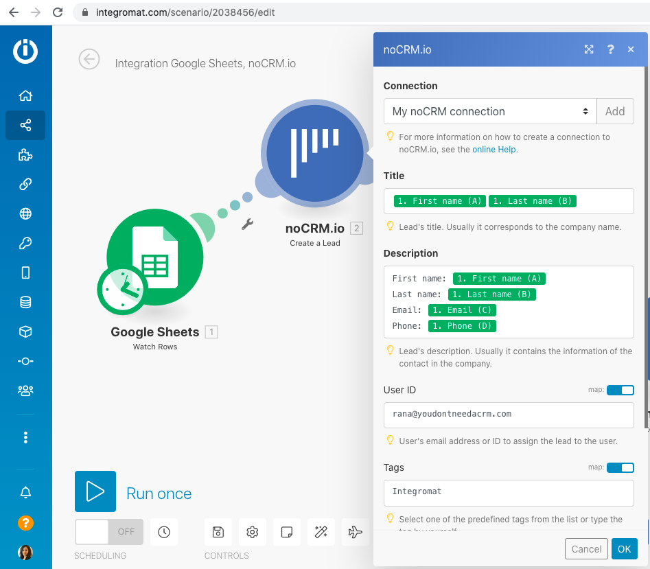This screenshot has width=650, height=569.
Task: Turn off the map toggle for Tags
Action: tap(620, 467)
